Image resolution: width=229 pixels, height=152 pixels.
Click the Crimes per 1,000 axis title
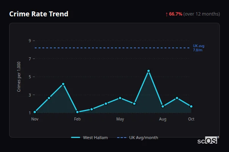click(x=19, y=77)
